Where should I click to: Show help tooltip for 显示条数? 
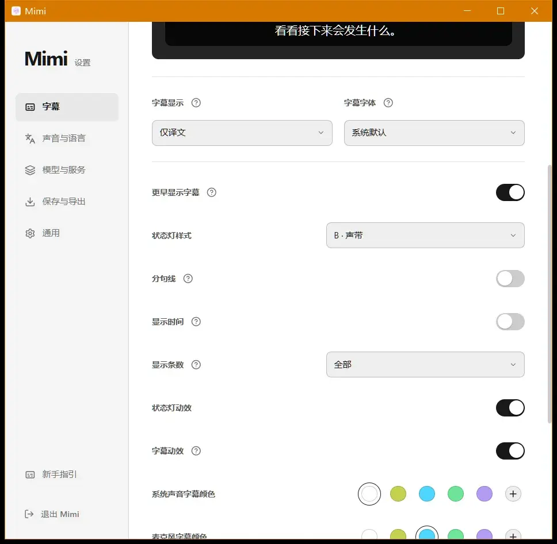coord(196,365)
